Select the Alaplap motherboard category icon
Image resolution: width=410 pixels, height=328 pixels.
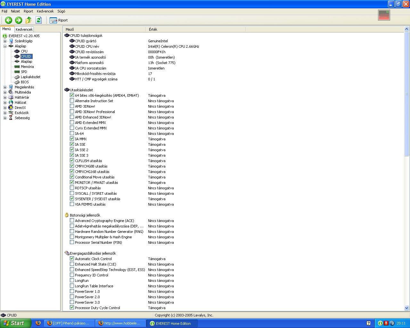pyautogui.click(x=11, y=46)
